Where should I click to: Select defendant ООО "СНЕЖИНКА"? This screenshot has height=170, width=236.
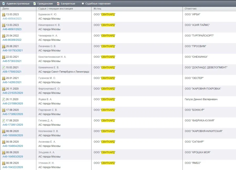click(x=196, y=57)
